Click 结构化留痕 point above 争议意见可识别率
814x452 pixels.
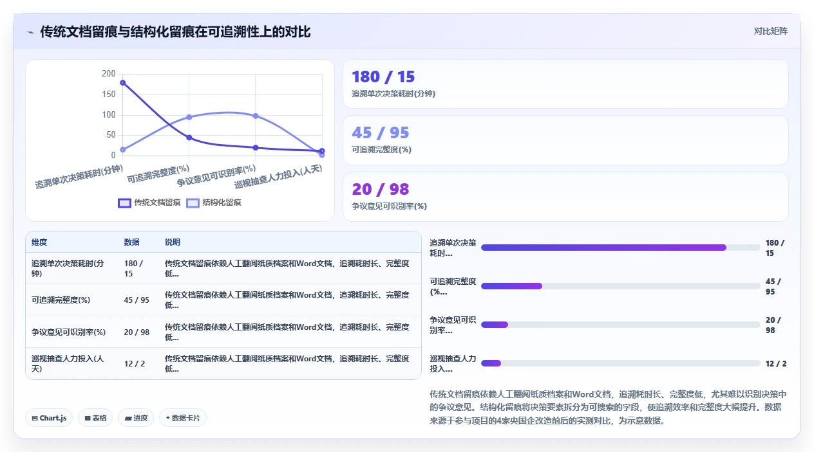point(256,116)
